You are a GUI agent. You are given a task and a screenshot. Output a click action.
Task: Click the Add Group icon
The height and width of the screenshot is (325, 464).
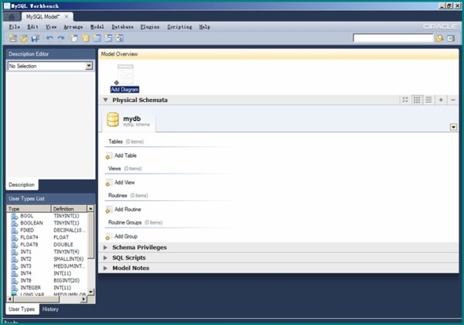(109, 237)
